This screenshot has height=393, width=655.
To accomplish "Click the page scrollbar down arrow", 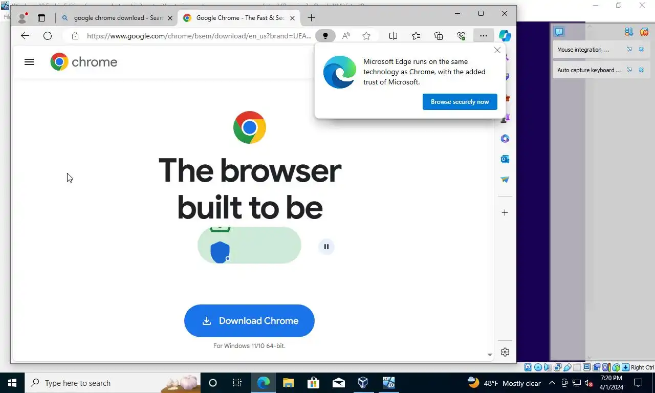I will (x=490, y=355).
